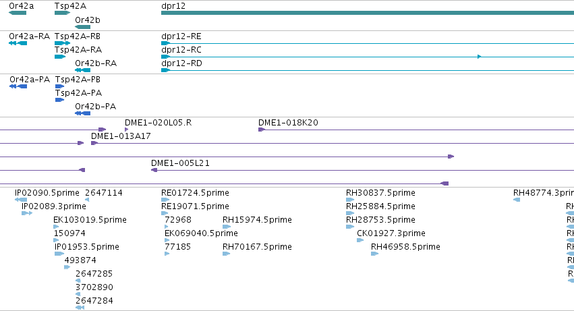574x311 pixels.
Task: Click the CK01927.3prime EST arrow
Action: tap(360, 240)
